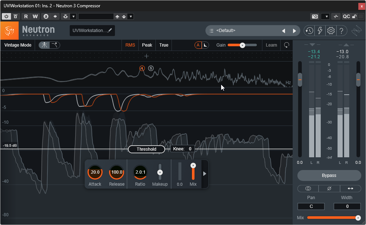Viewport: 366px width, 225px height.
Task: Open the host preset management dropdown
Action: (131, 16)
